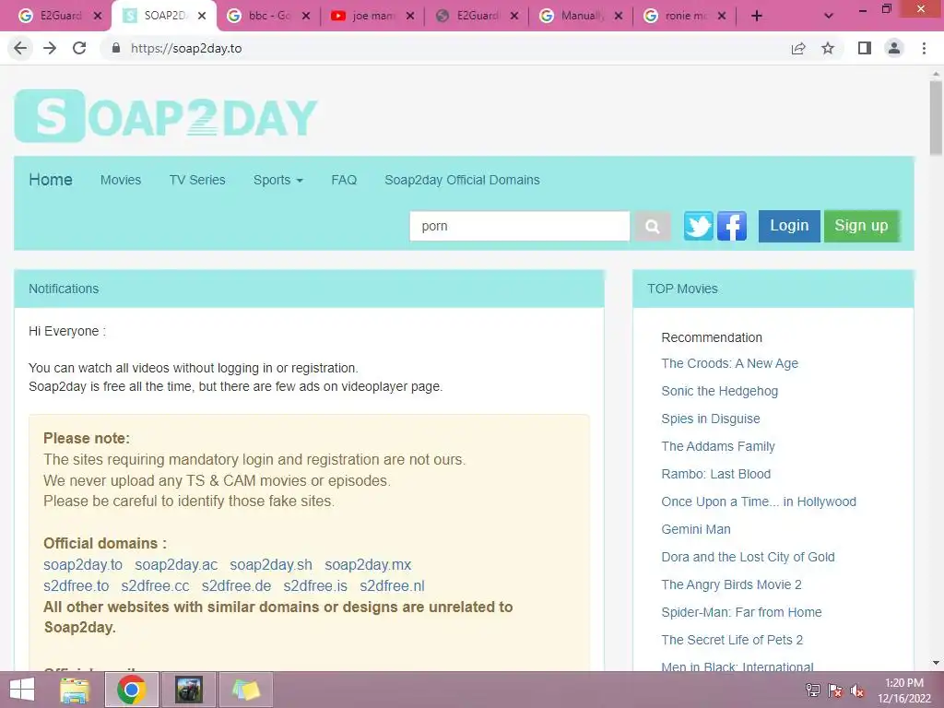Open the s2dfree.cc domain link
The width and height of the screenshot is (944, 708).
pos(155,585)
